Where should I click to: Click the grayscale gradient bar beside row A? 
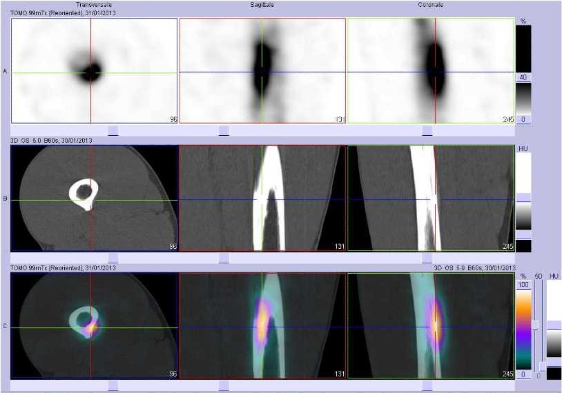523,99
